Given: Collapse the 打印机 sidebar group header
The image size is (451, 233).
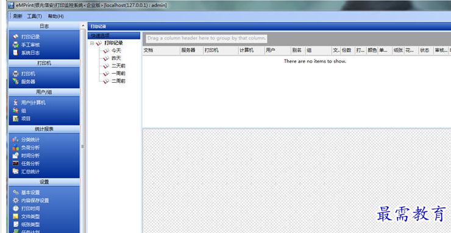Looking at the screenshot, I should (x=44, y=63).
